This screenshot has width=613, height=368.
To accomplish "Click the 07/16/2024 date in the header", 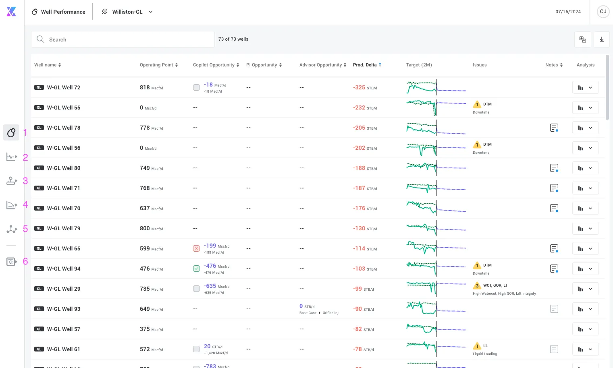I will tap(568, 12).
